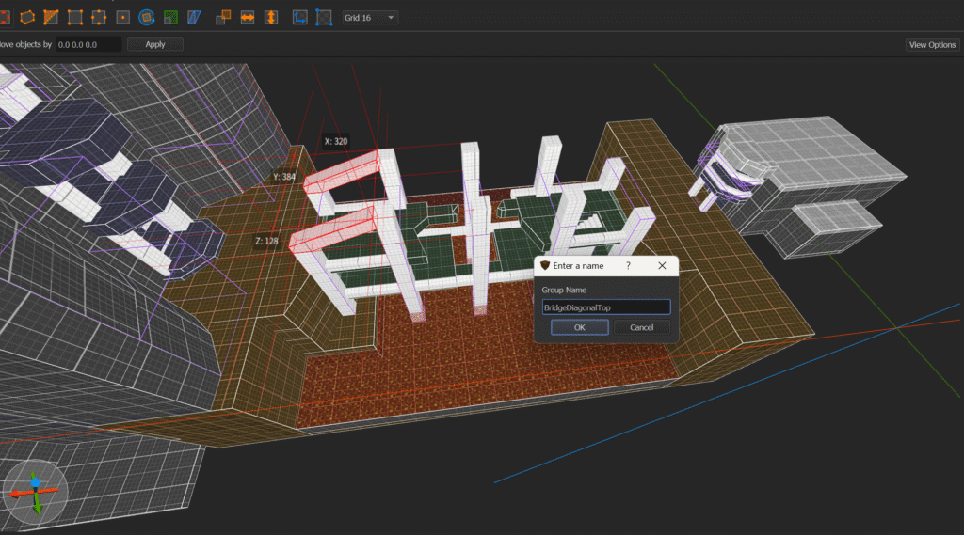
Task: Enable the Shear tool
Action: 195,17
